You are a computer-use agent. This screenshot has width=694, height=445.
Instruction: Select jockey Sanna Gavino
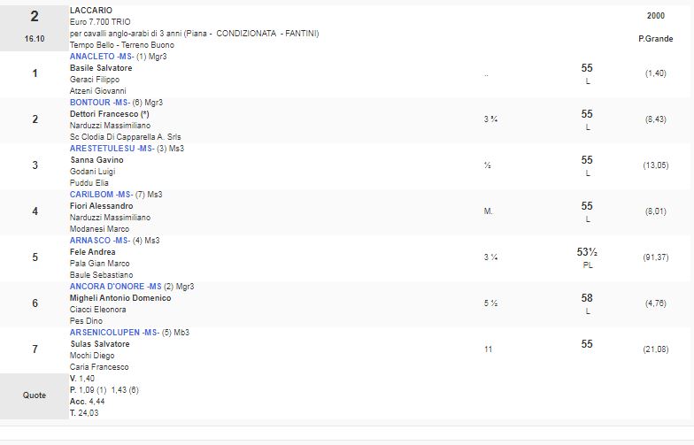click(x=94, y=160)
